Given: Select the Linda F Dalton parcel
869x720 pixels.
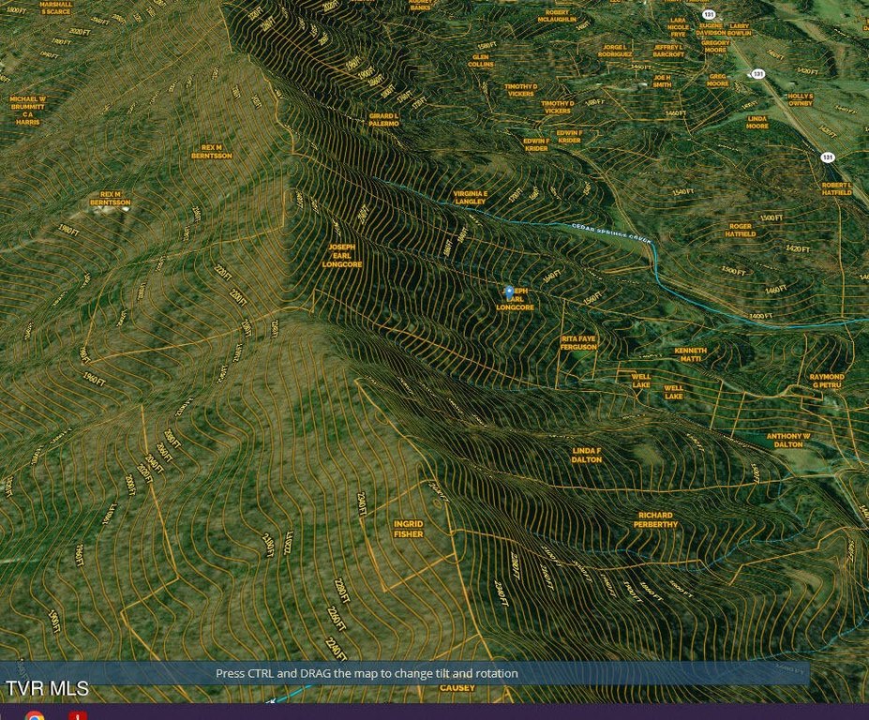Looking at the screenshot, I should 587,455.
